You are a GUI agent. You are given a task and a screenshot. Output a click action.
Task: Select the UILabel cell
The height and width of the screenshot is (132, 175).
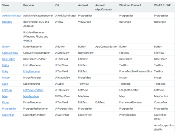pyautogui.click(x=59, y=84)
